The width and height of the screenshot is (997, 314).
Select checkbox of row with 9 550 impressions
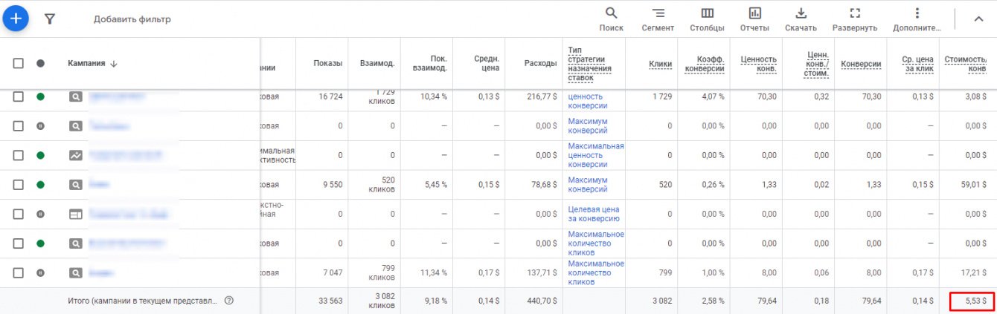point(19,185)
